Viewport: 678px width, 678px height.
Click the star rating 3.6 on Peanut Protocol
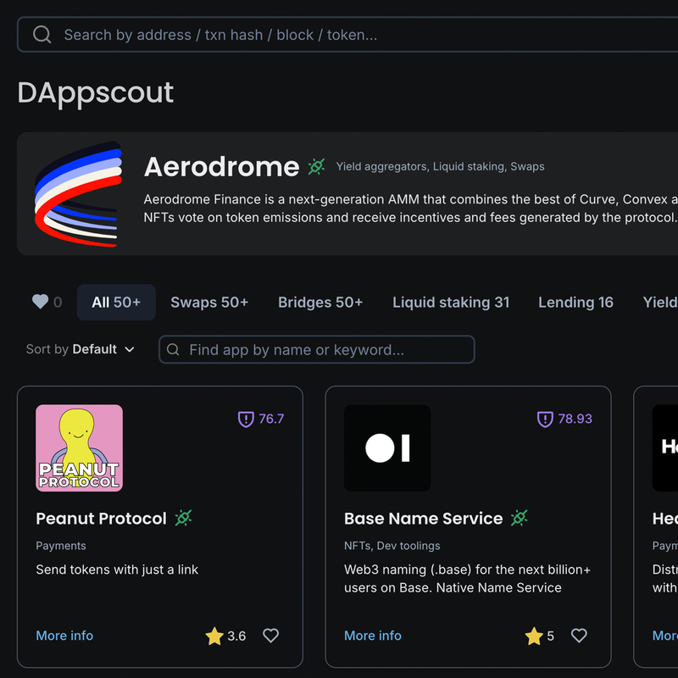tap(225, 636)
